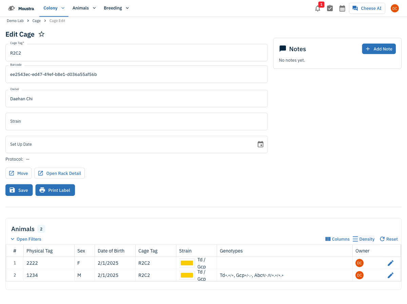Click the Cage Tag input field
The height and width of the screenshot is (304, 407).
click(x=137, y=53)
